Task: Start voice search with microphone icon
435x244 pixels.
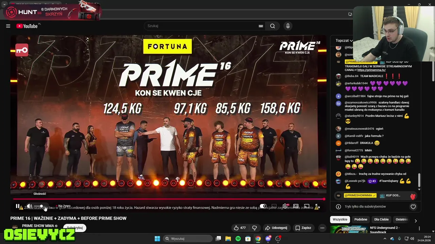Action: click(288, 26)
